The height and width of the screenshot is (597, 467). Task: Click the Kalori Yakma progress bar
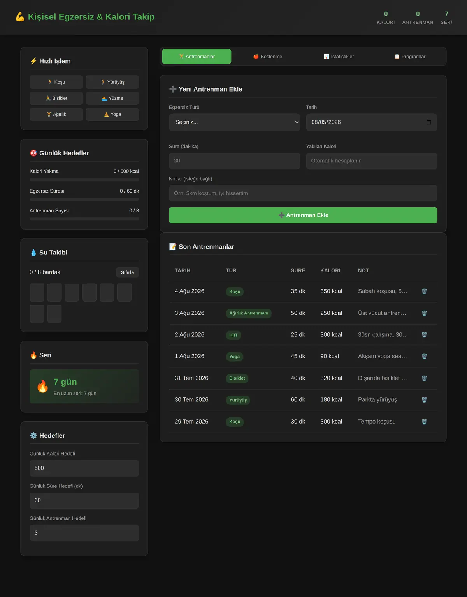(84, 180)
